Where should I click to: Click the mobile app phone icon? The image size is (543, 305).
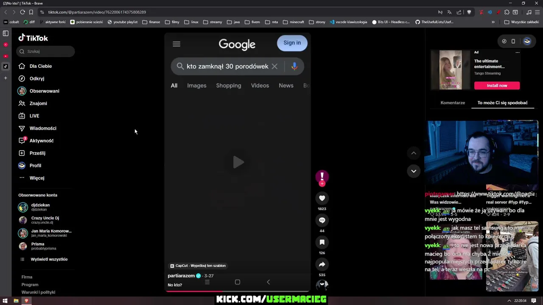click(x=513, y=41)
